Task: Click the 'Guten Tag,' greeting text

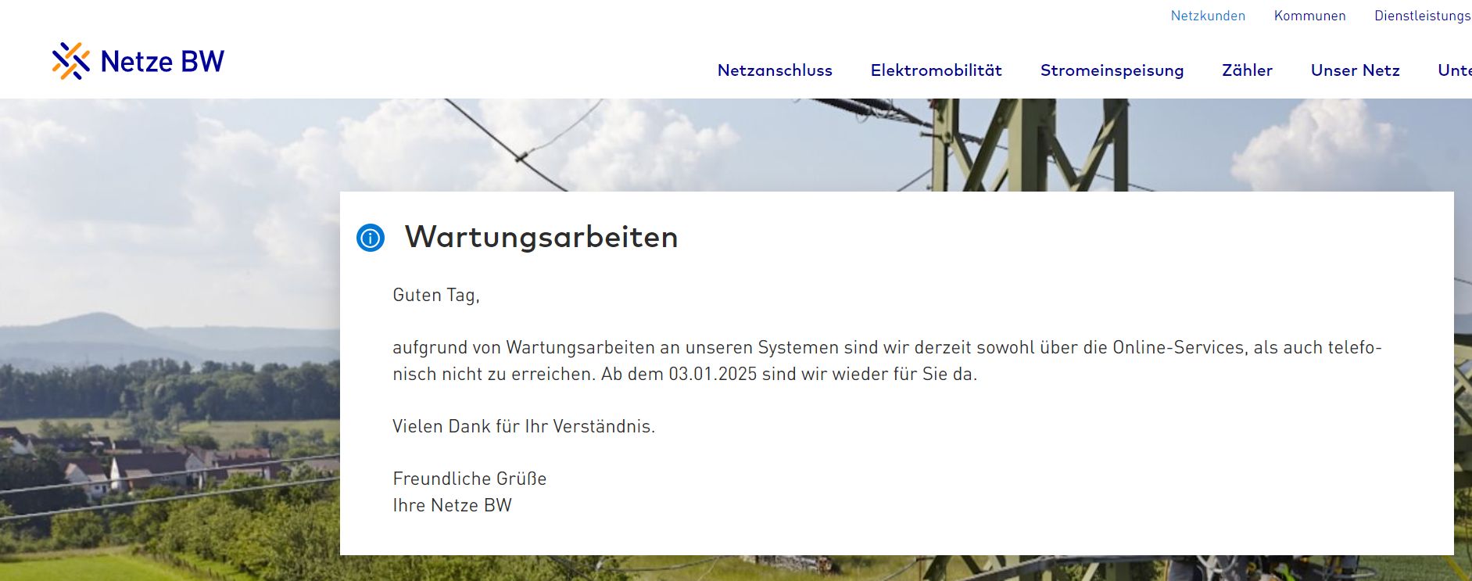Action: 436,295
